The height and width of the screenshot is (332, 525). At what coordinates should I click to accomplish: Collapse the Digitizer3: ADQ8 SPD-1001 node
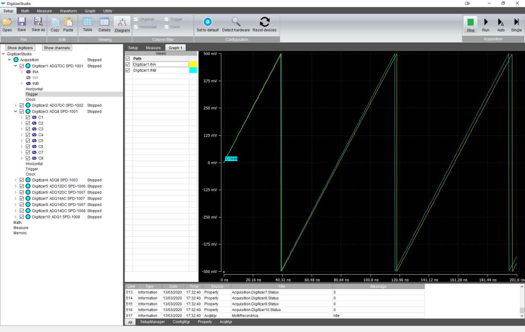pos(16,111)
